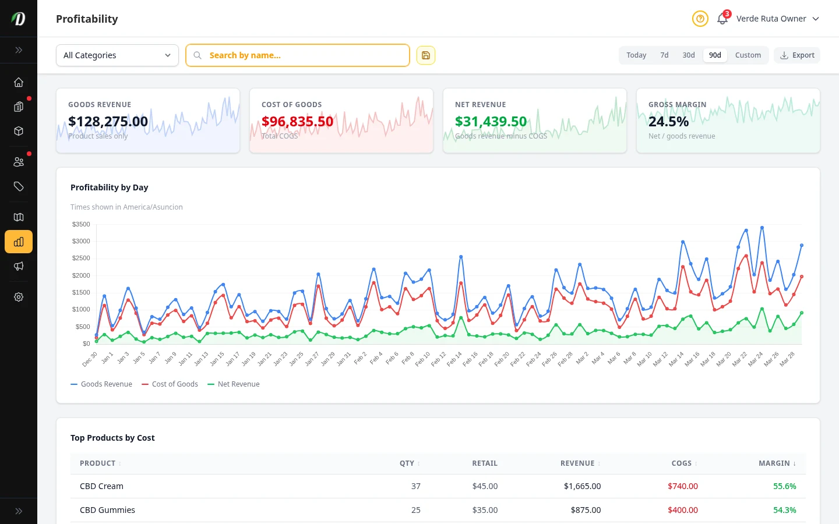Image resolution: width=839 pixels, height=524 pixels.
Task: Expand the Verde Ruta Owner account menu
Action: click(777, 19)
